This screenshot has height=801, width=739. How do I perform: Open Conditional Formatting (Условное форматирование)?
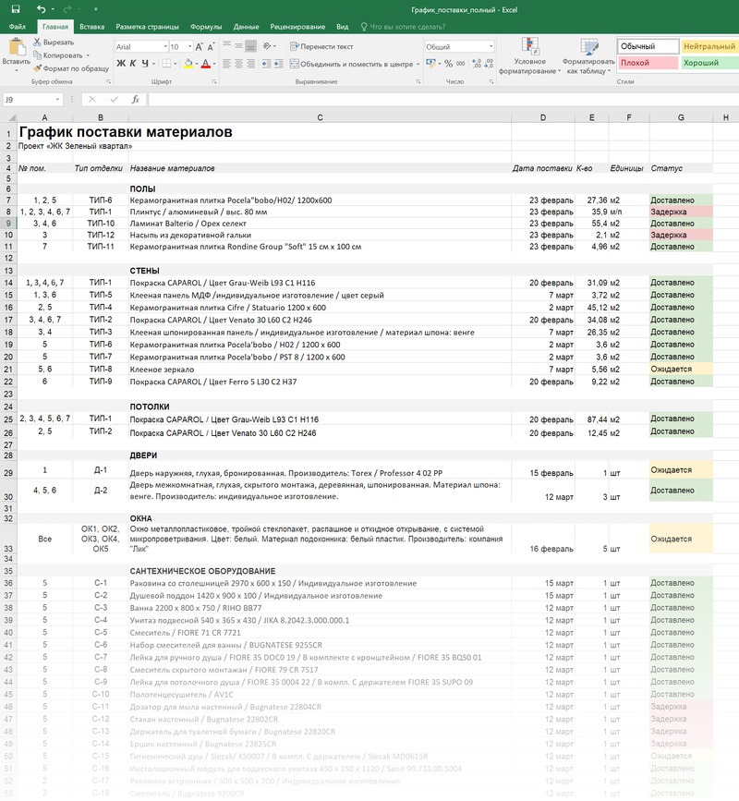[x=529, y=55]
